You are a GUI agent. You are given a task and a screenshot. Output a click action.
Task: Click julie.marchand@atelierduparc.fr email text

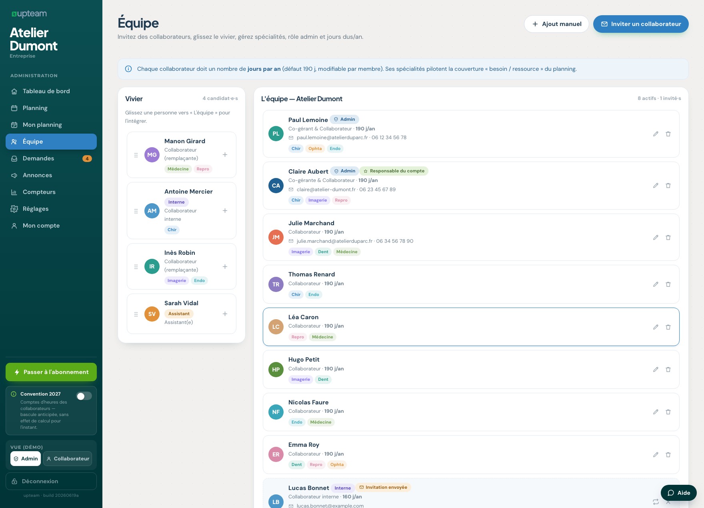coord(334,241)
